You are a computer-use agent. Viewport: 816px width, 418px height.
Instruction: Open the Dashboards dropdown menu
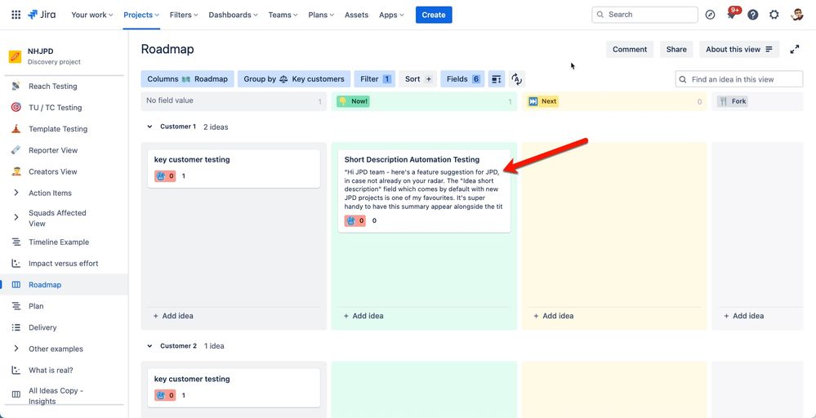tap(233, 15)
